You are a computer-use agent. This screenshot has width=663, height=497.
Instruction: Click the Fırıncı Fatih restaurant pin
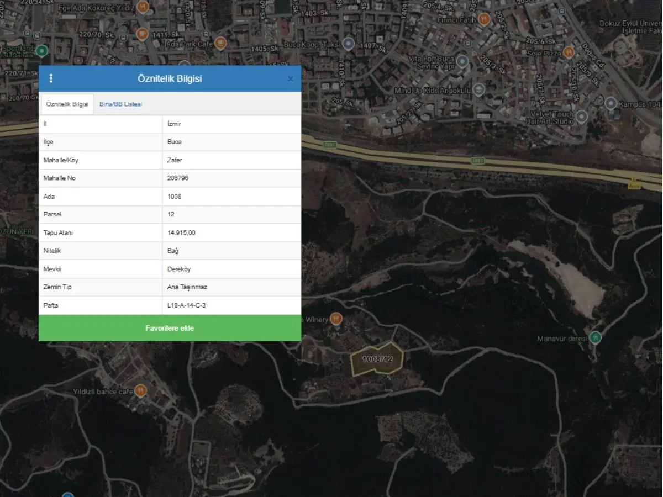tap(485, 19)
